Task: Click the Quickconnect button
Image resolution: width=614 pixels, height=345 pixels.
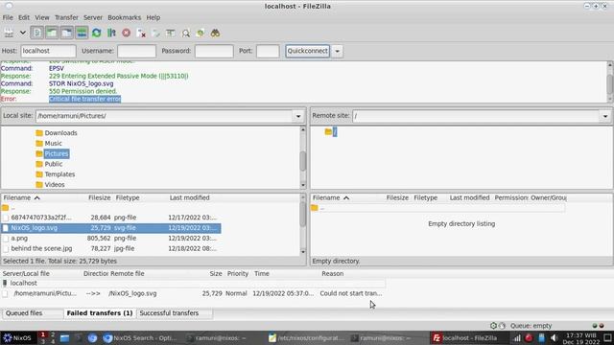Action: (x=307, y=51)
